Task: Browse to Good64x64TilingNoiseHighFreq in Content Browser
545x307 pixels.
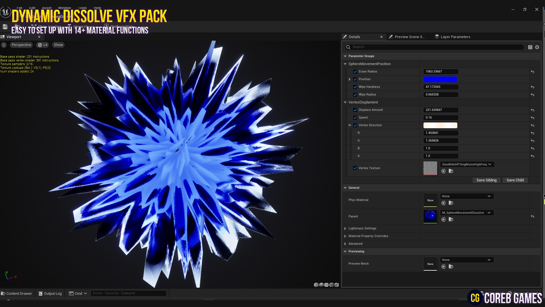Action: pos(451,171)
